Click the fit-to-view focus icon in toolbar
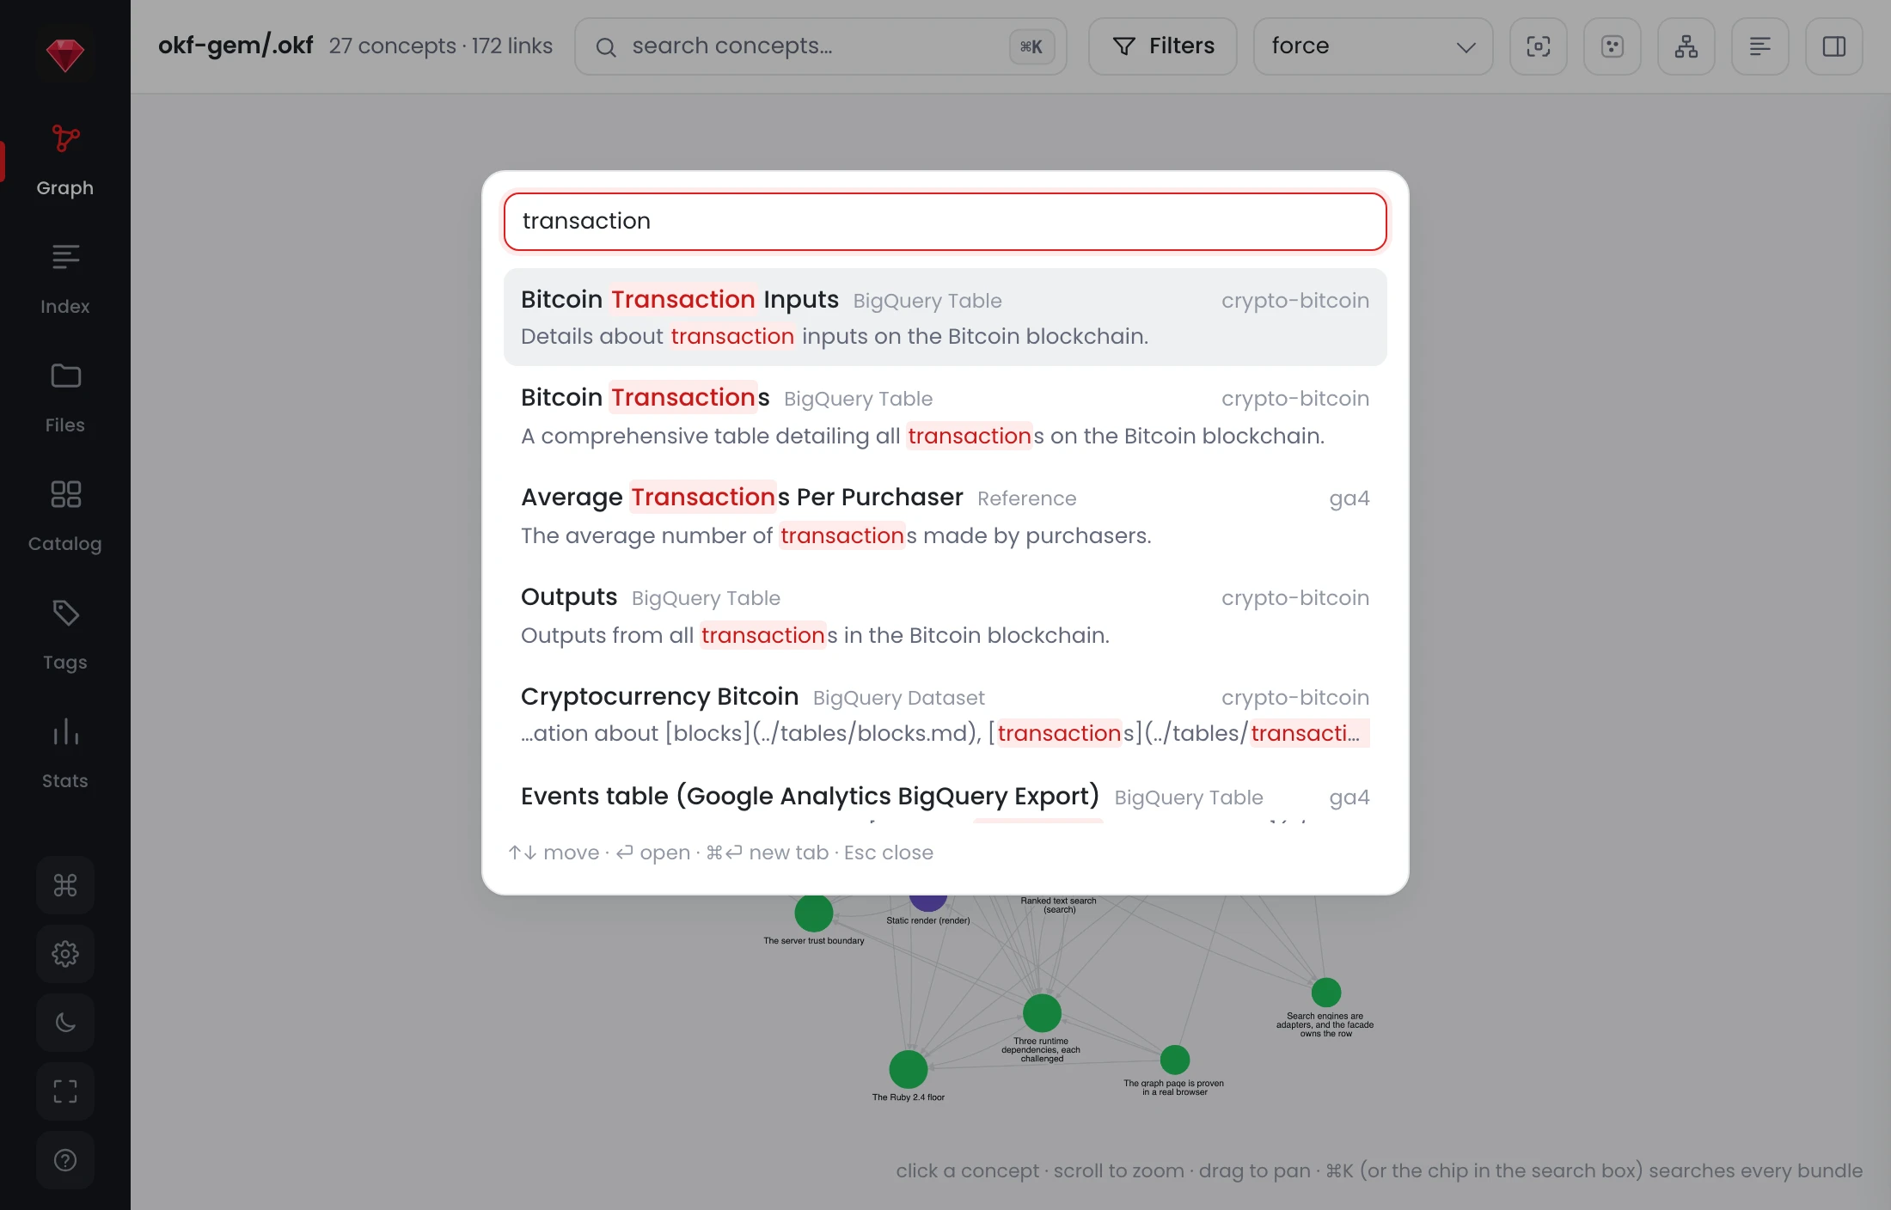The image size is (1891, 1210). (1539, 46)
